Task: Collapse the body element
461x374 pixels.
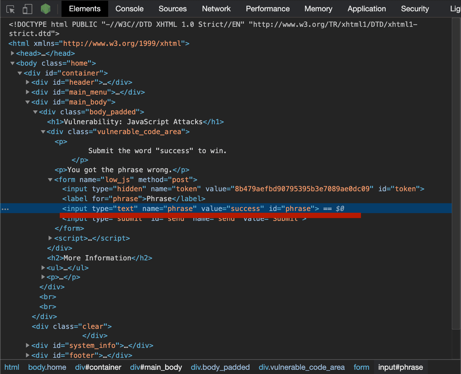Action: [12, 63]
